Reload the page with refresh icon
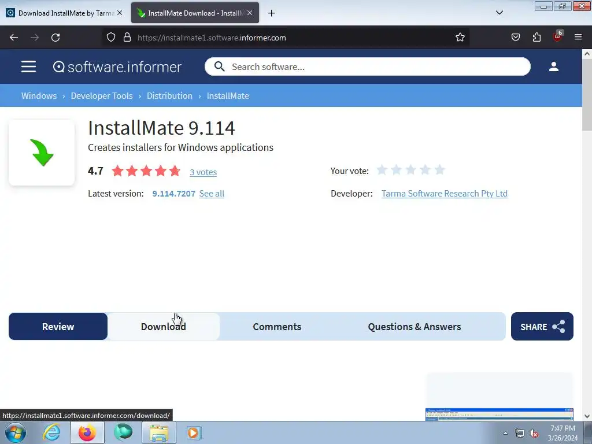This screenshot has height=444, width=592. pyautogui.click(x=55, y=38)
